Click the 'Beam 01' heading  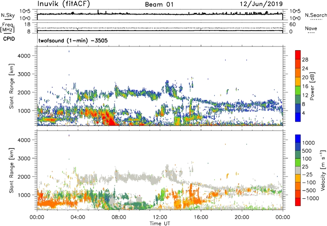(x=159, y=4)
